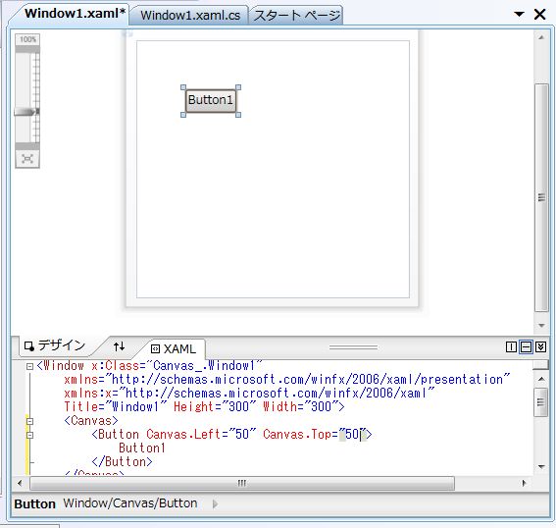Viewport: 556px width, 528px height.
Task: Click the XAML editor scroll up arrow
Action: coord(541,380)
